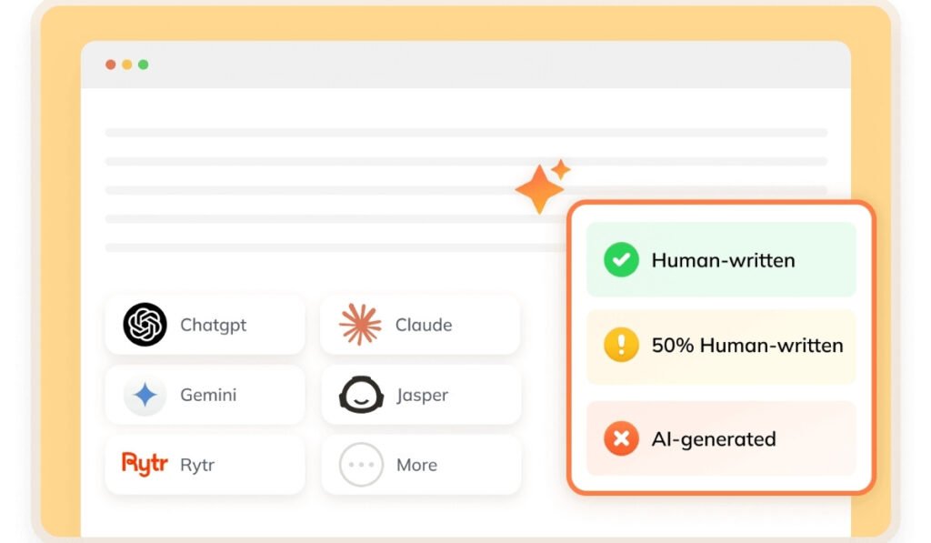
Task: Select the Human-written result row
Action: [x=721, y=259]
